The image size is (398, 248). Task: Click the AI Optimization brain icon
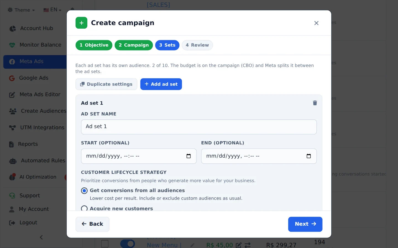12,177
